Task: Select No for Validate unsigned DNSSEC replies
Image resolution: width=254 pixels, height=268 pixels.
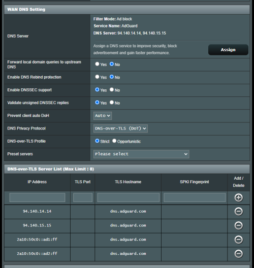Action: tap(112, 103)
